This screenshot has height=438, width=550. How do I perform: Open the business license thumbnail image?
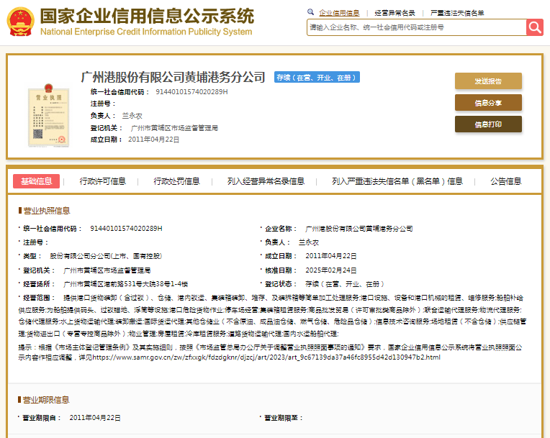pos(48,115)
